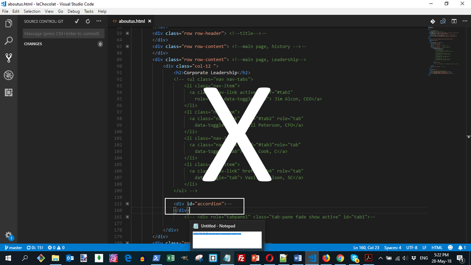This screenshot has height=265, width=471.
Task: Open the Debug view in activity bar
Action: tap(8, 75)
